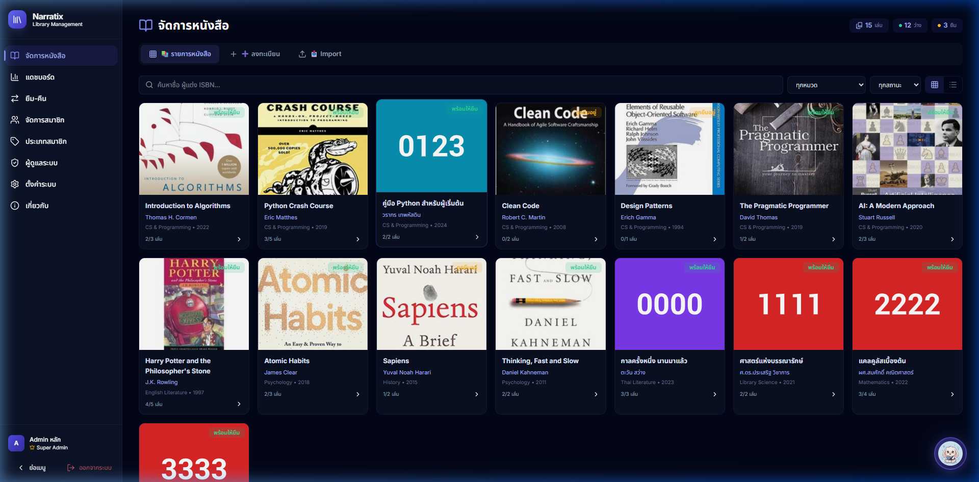Click the logout link
This screenshot has height=482, width=979.
pos(90,468)
